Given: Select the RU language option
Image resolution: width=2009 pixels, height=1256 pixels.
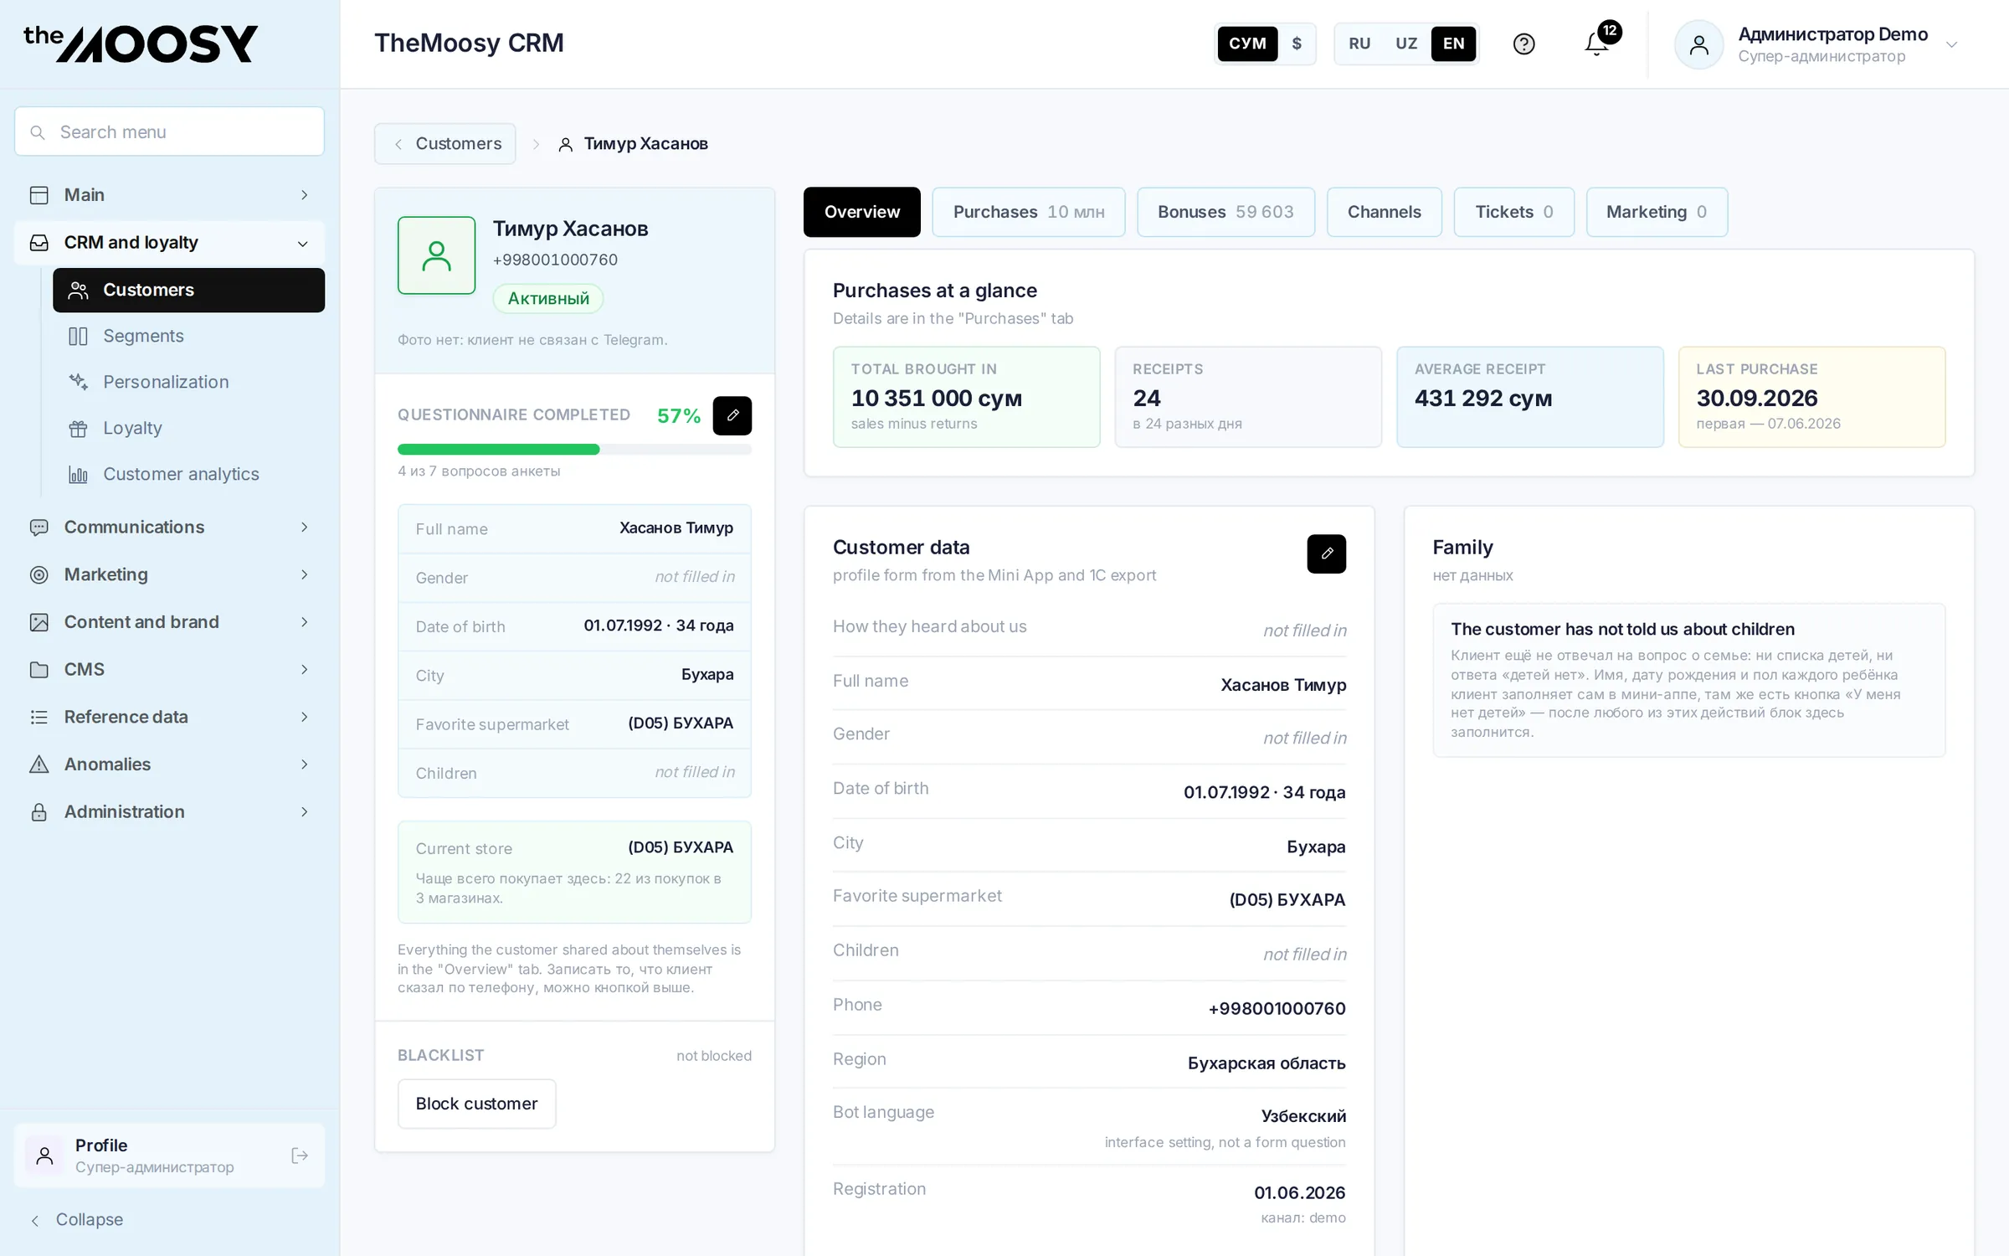Looking at the screenshot, I should [1359, 44].
